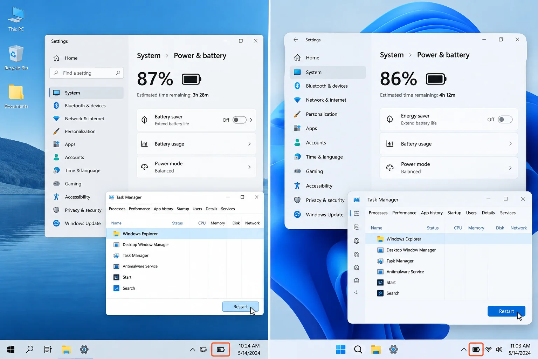Open the Services tab in the right Task Manager
This screenshot has height=359, width=538.
pyautogui.click(x=508, y=213)
